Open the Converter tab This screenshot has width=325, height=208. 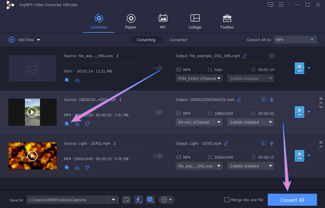[x=99, y=22]
